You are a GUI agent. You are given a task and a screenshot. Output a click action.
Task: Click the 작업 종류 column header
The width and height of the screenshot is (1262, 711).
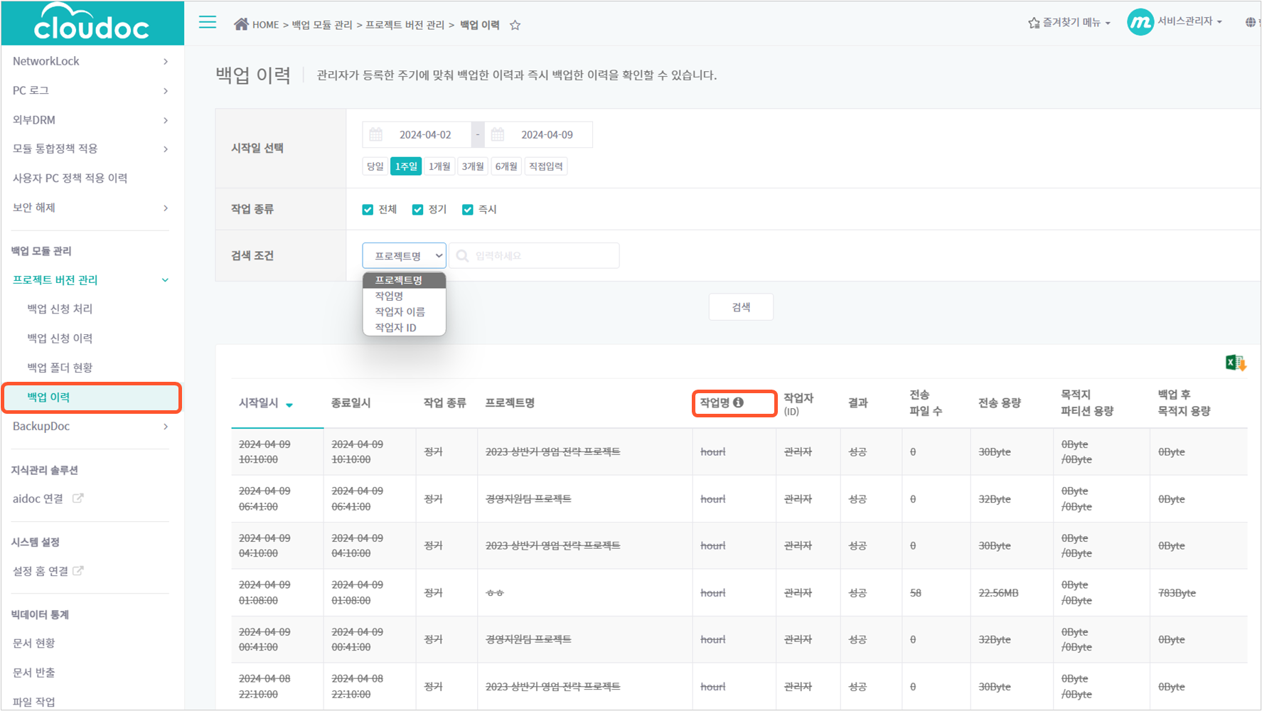click(444, 402)
